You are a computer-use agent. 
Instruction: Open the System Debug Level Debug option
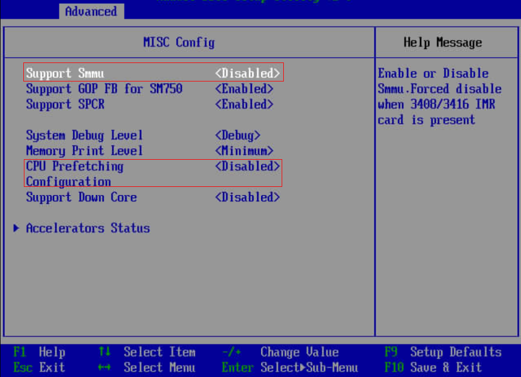(x=238, y=135)
